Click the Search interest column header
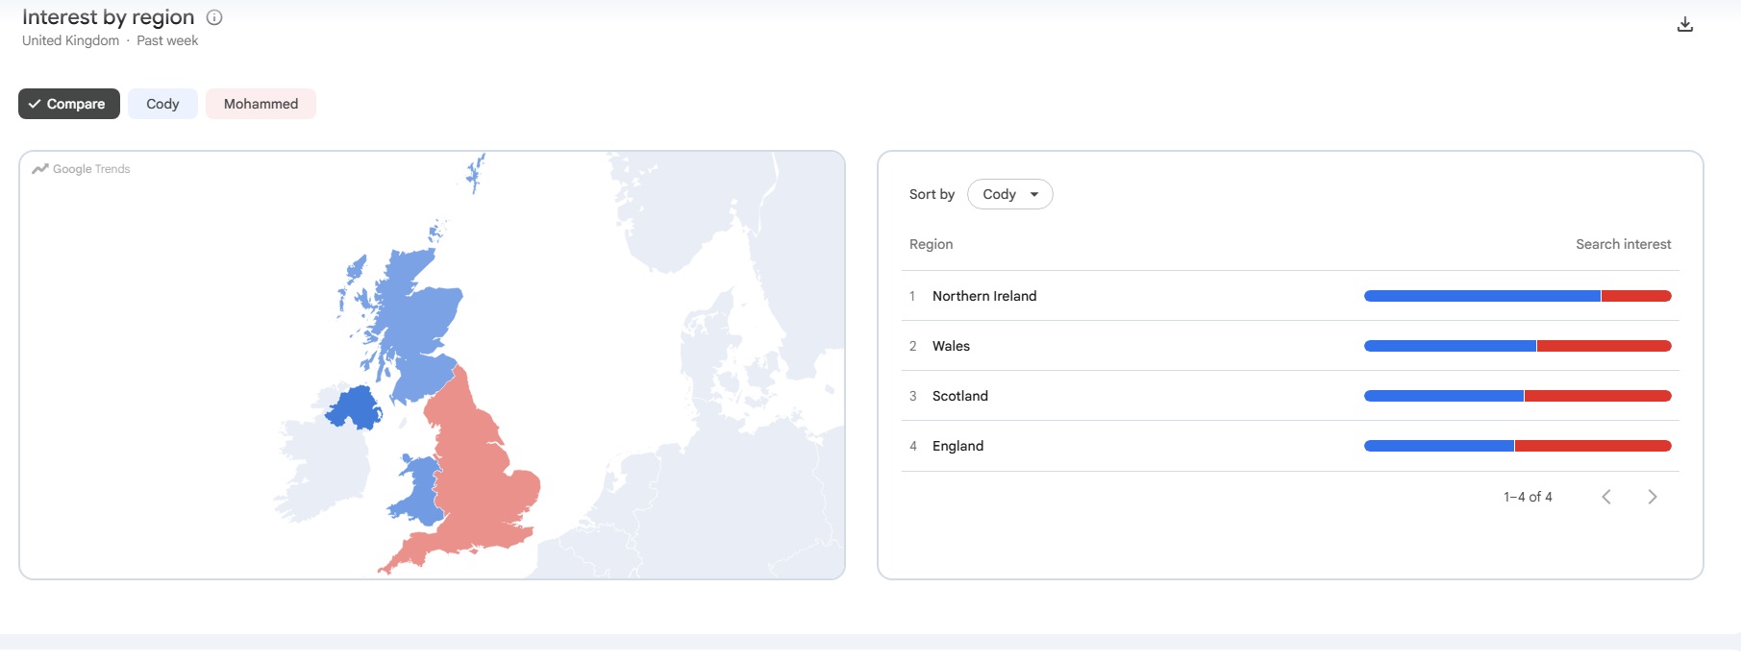The image size is (1741, 662). (1623, 244)
